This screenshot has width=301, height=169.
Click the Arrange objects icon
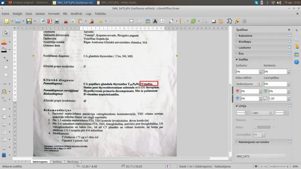(x=193, y=21)
